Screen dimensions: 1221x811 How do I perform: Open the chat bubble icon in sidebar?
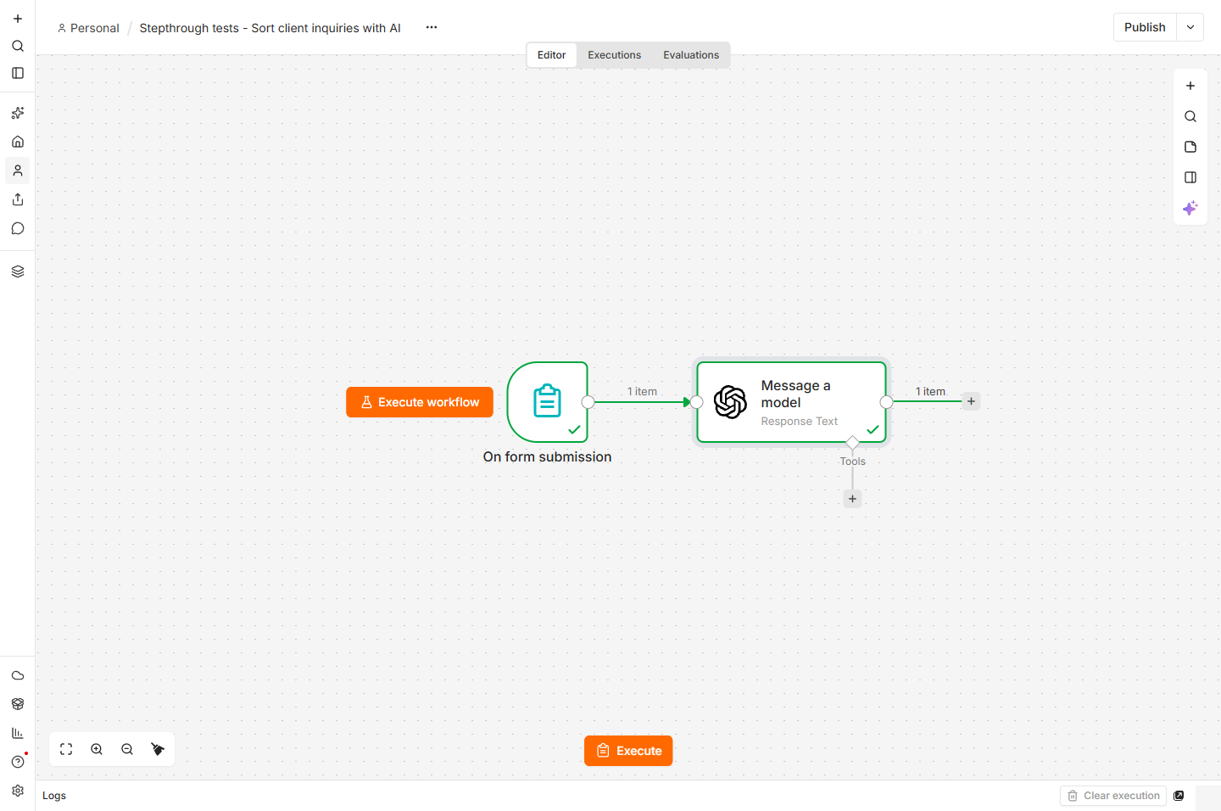tap(18, 228)
